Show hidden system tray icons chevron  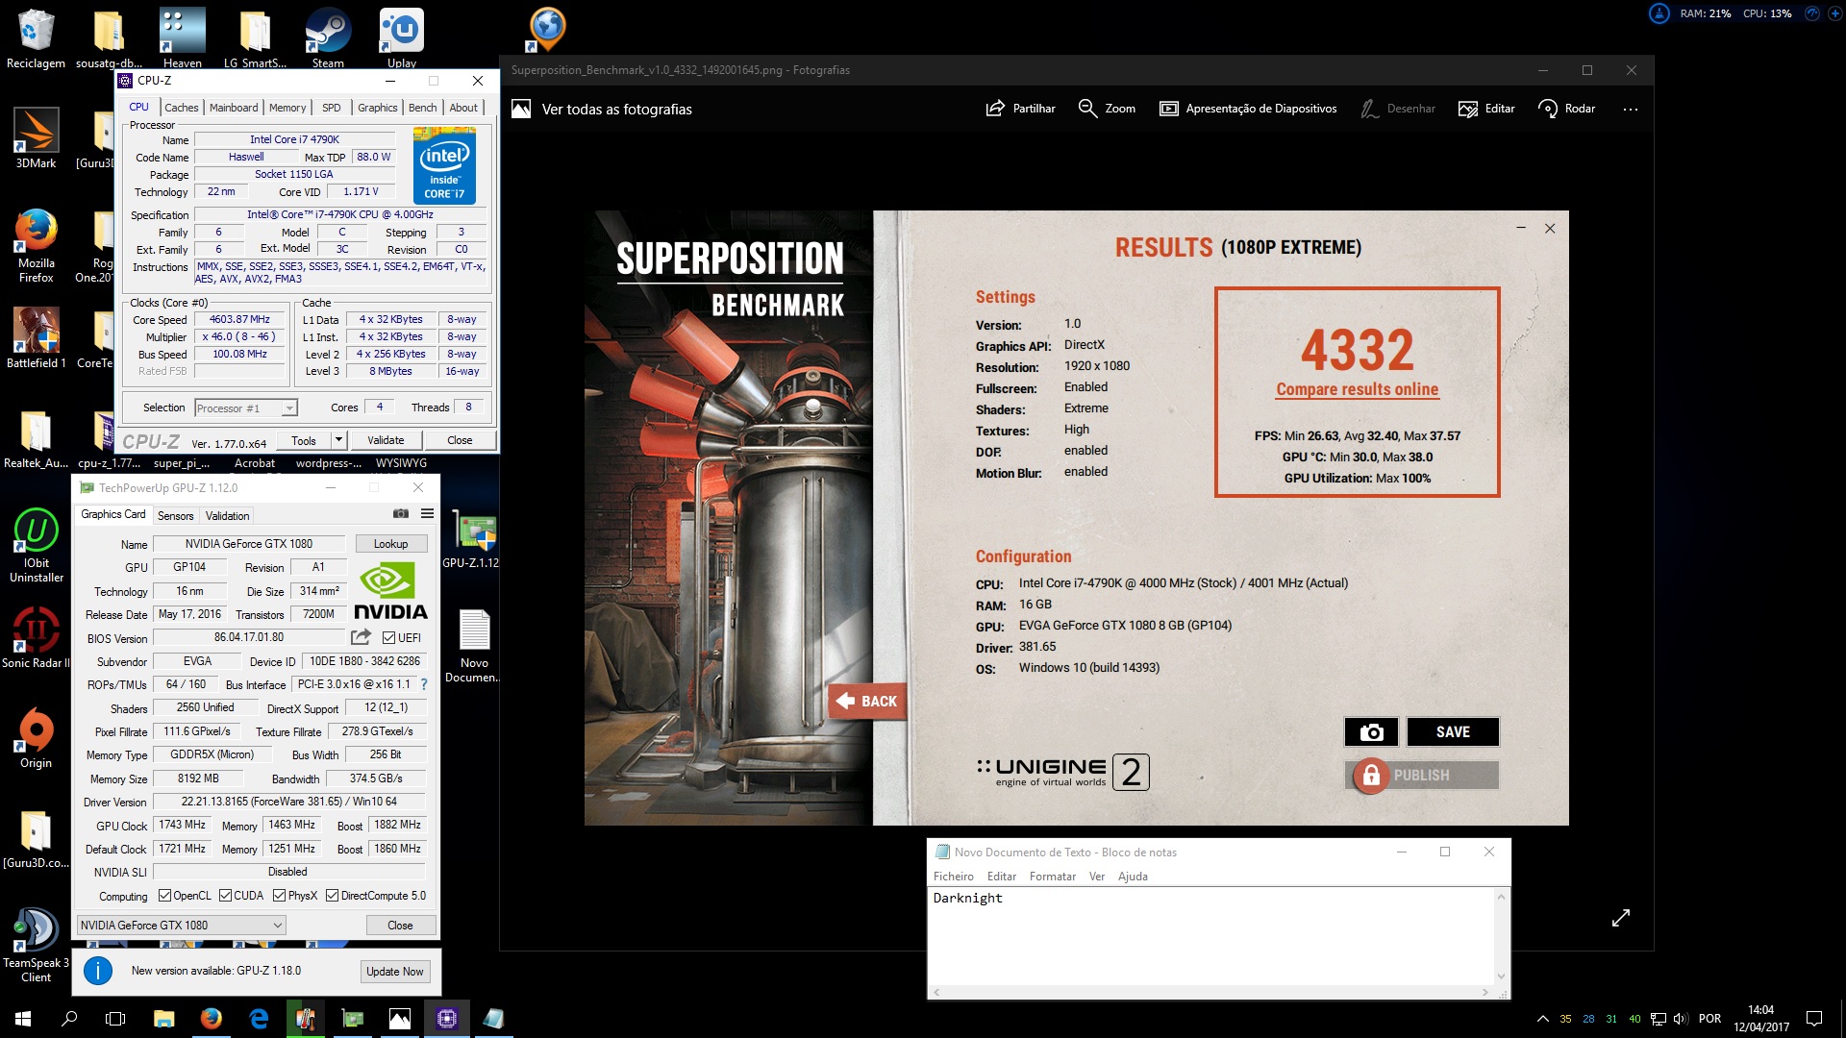[x=1543, y=1019]
